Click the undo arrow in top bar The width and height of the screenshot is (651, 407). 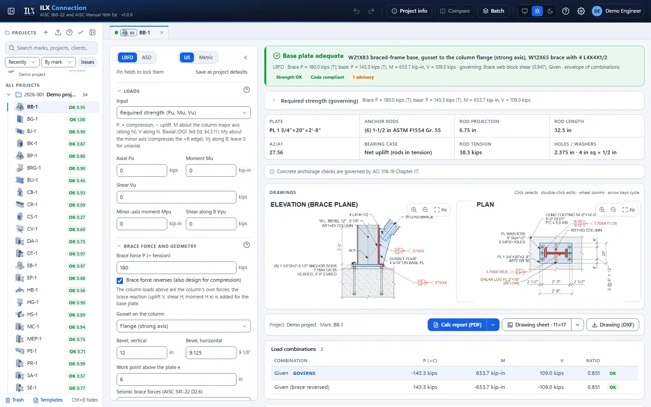356,11
